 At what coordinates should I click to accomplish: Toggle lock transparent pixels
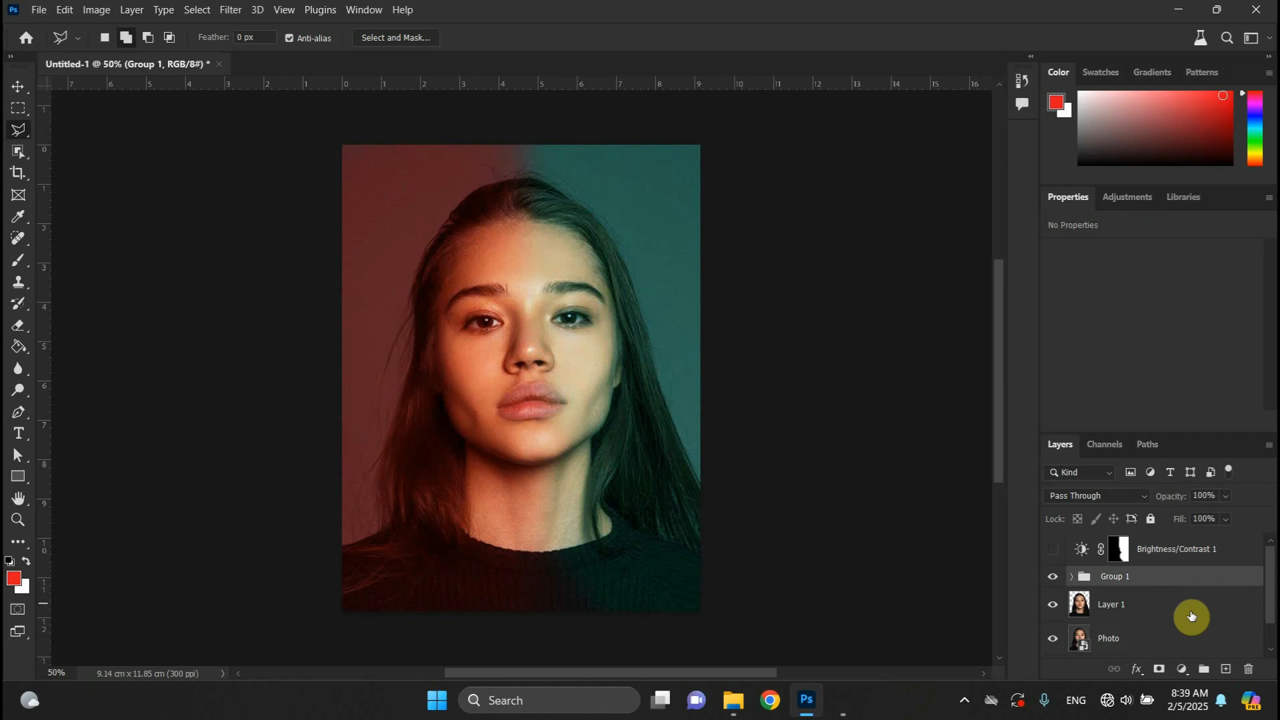1077,519
